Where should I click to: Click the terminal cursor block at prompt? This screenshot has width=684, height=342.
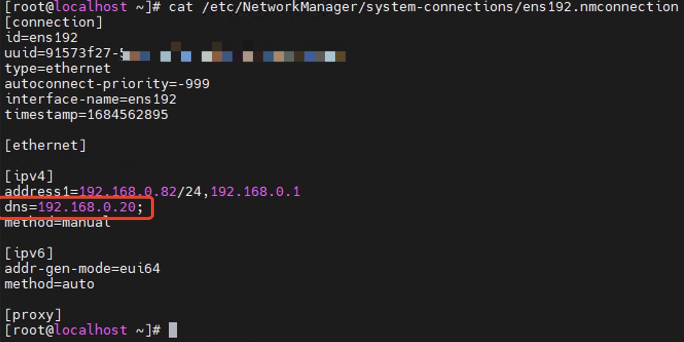[173, 330]
